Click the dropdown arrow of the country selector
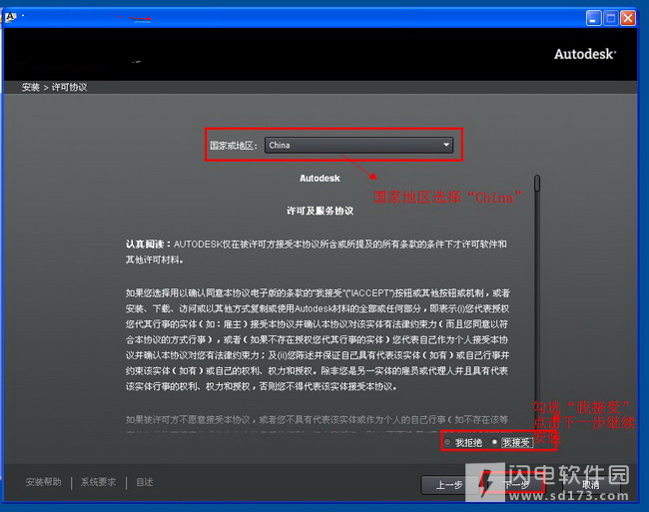The width and height of the screenshot is (649, 512). [x=446, y=145]
